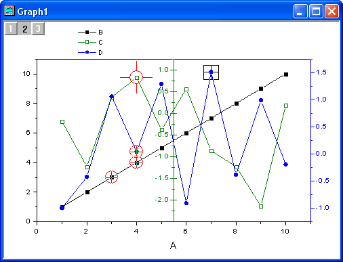Click legend symbol for plot B
Image resolution: width=343 pixels, height=262 pixels.
click(87, 32)
